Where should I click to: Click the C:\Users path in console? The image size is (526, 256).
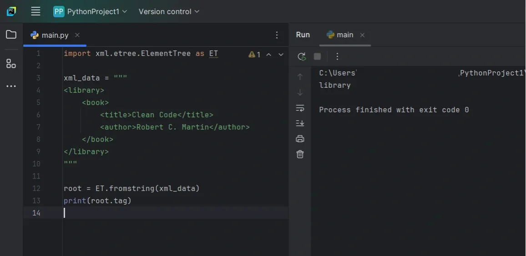337,73
